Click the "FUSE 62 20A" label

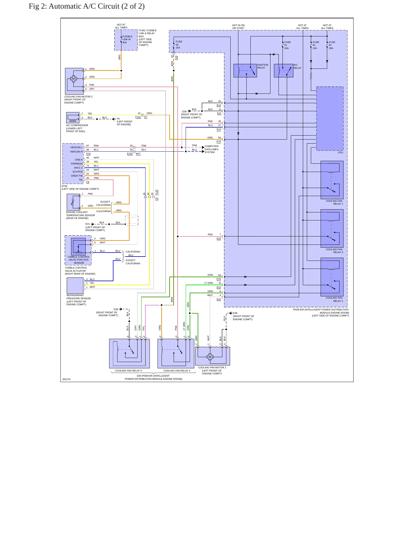(332, 45)
